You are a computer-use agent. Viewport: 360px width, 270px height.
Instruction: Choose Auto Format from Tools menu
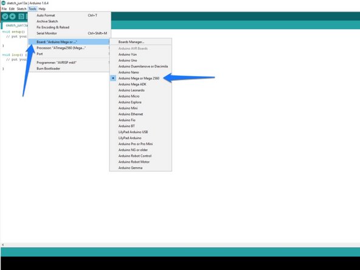tap(69, 15)
